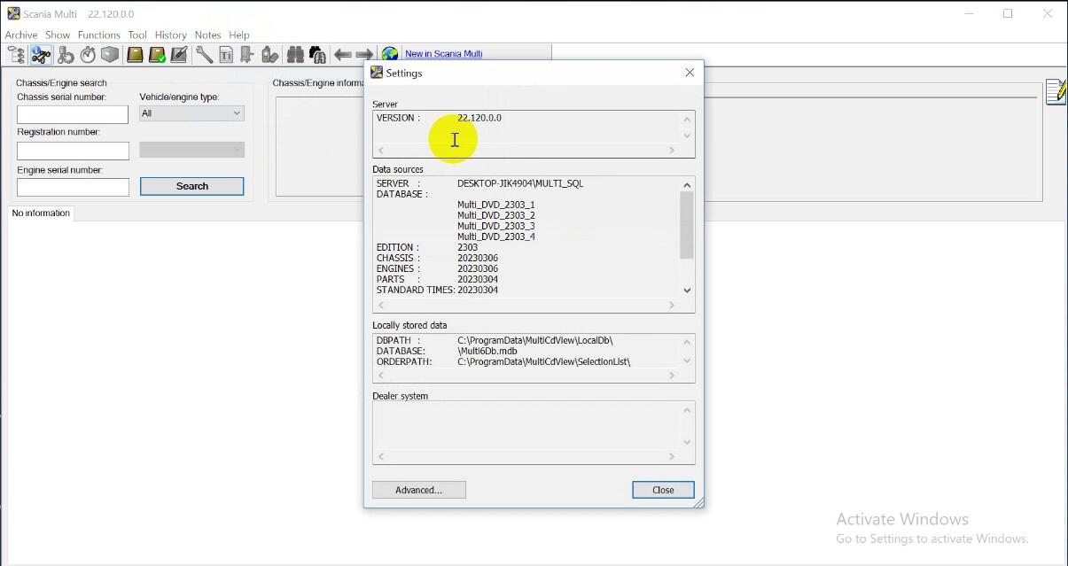Select the chassis info toolbar icon
1068x566 pixels.
coord(41,55)
